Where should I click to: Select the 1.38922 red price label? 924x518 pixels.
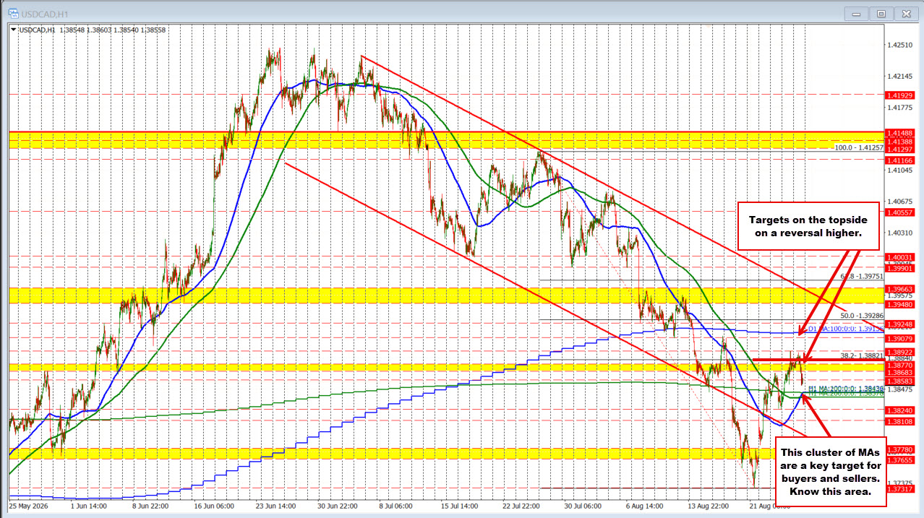(x=901, y=352)
